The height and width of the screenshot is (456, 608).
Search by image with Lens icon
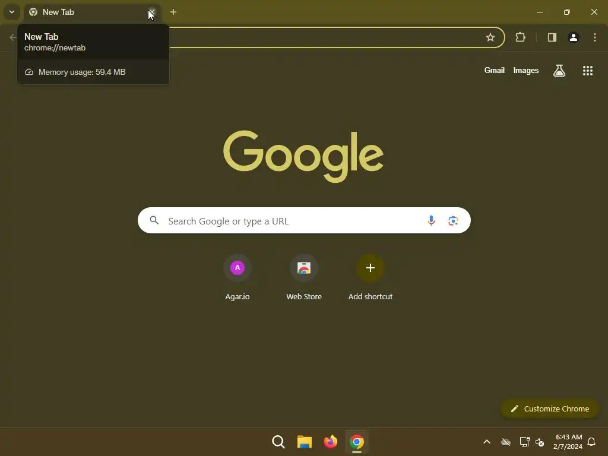[x=453, y=221]
